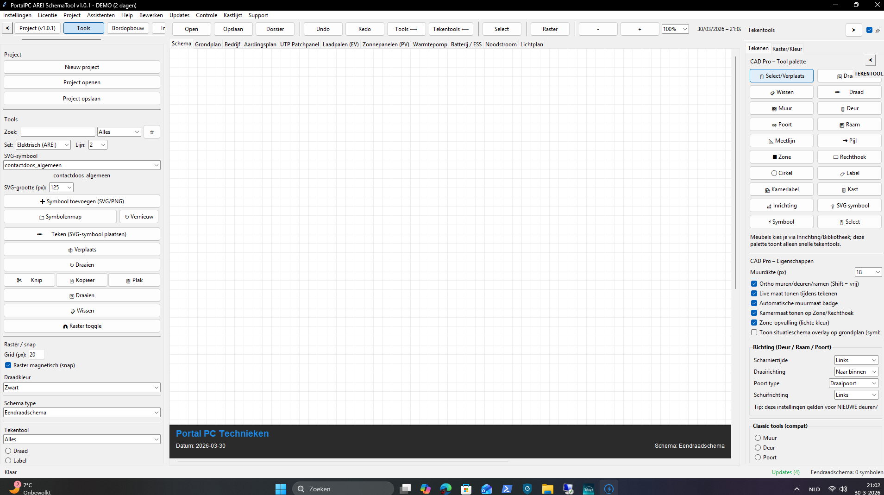Open the Assistenten menu
Viewport: 884px width, 495px height.
(100, 15)
